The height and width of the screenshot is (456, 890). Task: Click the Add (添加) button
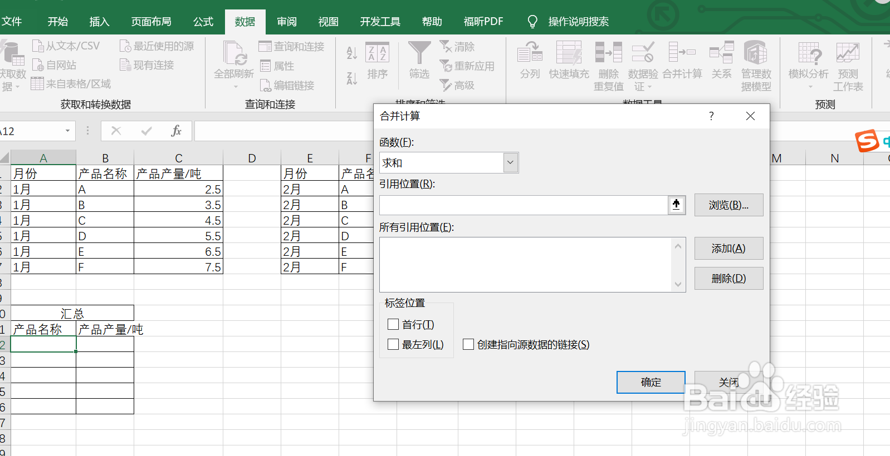728,249
